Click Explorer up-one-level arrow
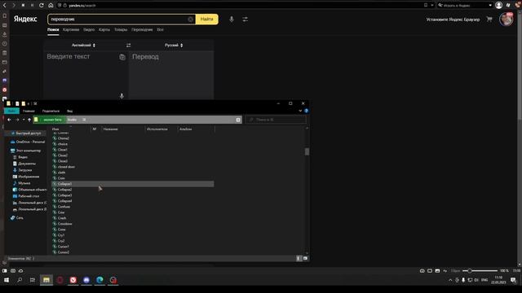 (x=29, y=120)
